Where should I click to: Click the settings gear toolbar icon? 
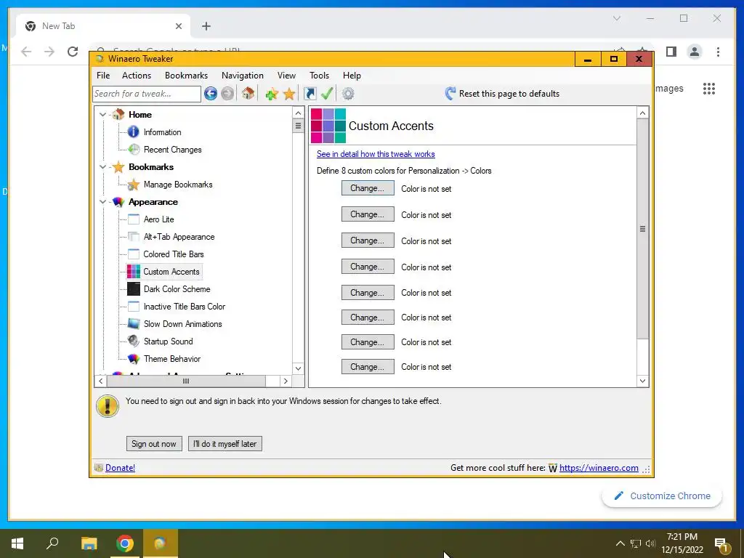(348, 94)
